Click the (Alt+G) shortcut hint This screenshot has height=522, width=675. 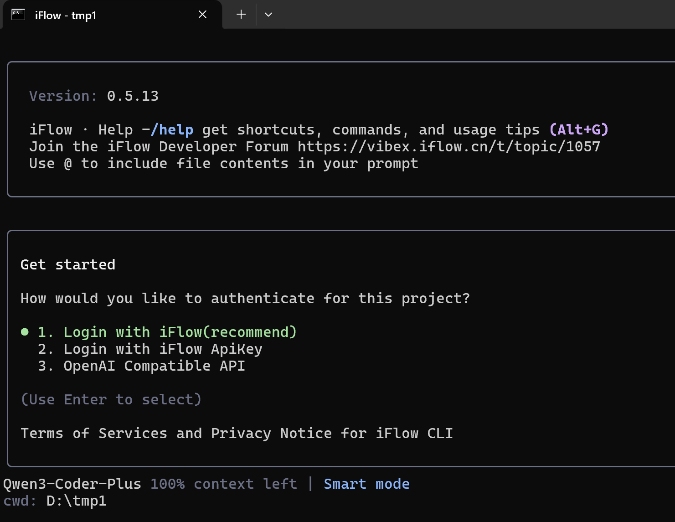click(579, 129)
